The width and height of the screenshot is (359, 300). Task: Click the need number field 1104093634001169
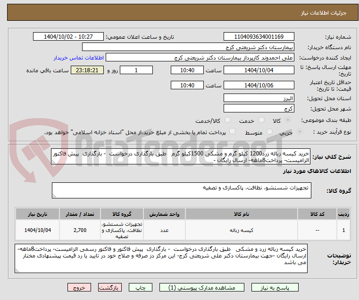click(x=259, y=37)
